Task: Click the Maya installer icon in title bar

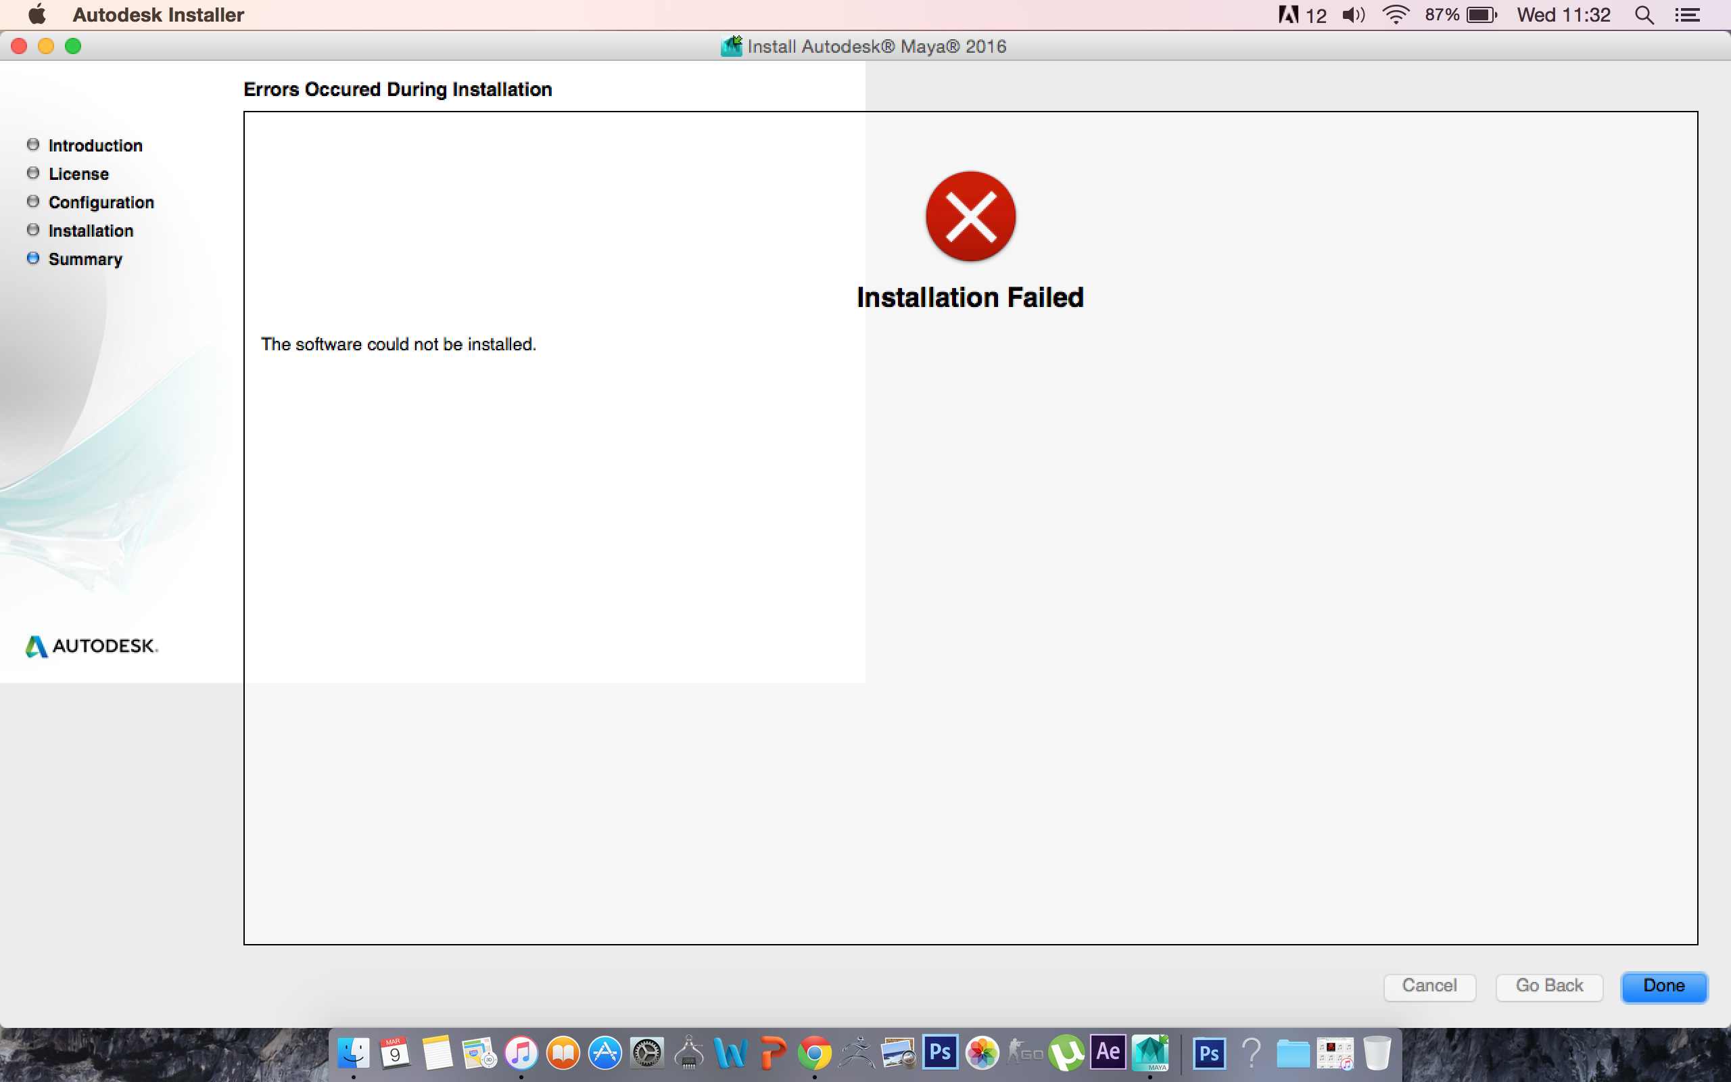Action: pyautogui.click(x=731, y=47)
